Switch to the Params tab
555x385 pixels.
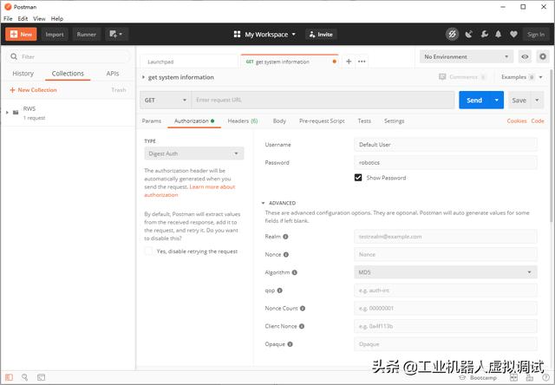click(x=152, y=121)
